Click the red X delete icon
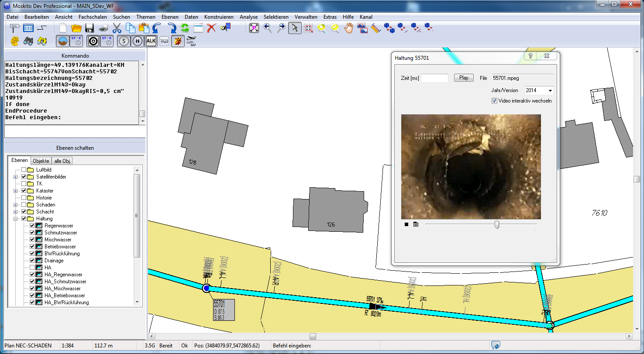644x354 pixels. (x=212, y=28)
